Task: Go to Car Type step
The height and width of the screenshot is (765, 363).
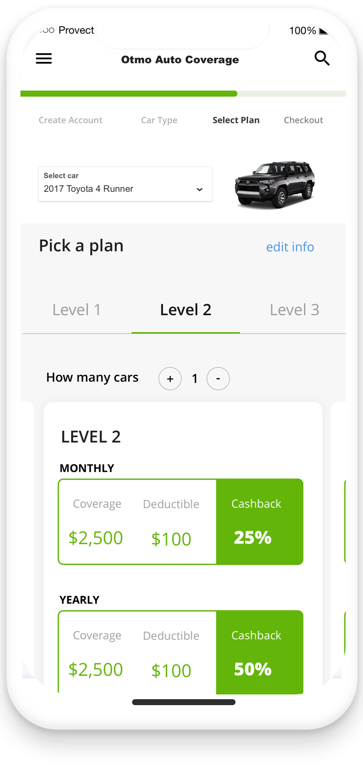Action: coord(159,120)
